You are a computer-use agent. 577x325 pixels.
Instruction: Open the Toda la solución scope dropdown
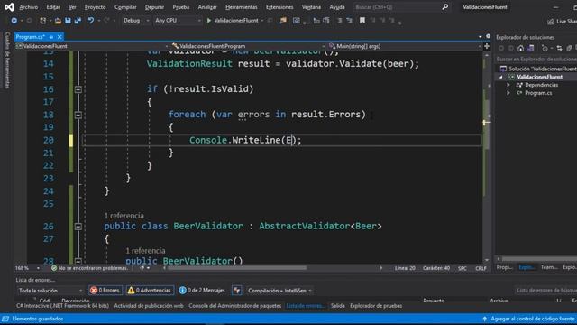click(x=50, y=291)
